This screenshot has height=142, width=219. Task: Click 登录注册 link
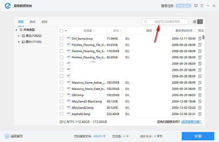167,6
